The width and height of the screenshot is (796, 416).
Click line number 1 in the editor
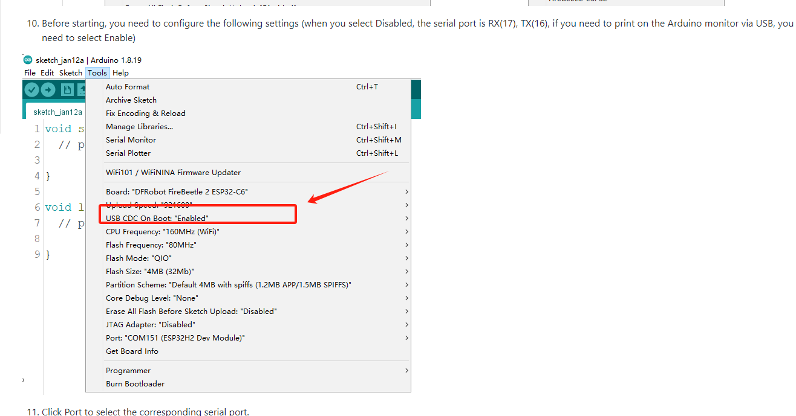point(37,129)
